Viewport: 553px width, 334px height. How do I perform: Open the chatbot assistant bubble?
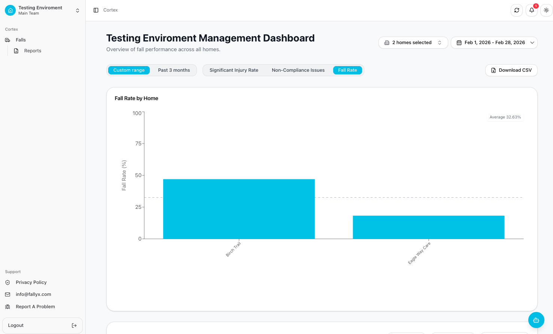pos(536,320)
